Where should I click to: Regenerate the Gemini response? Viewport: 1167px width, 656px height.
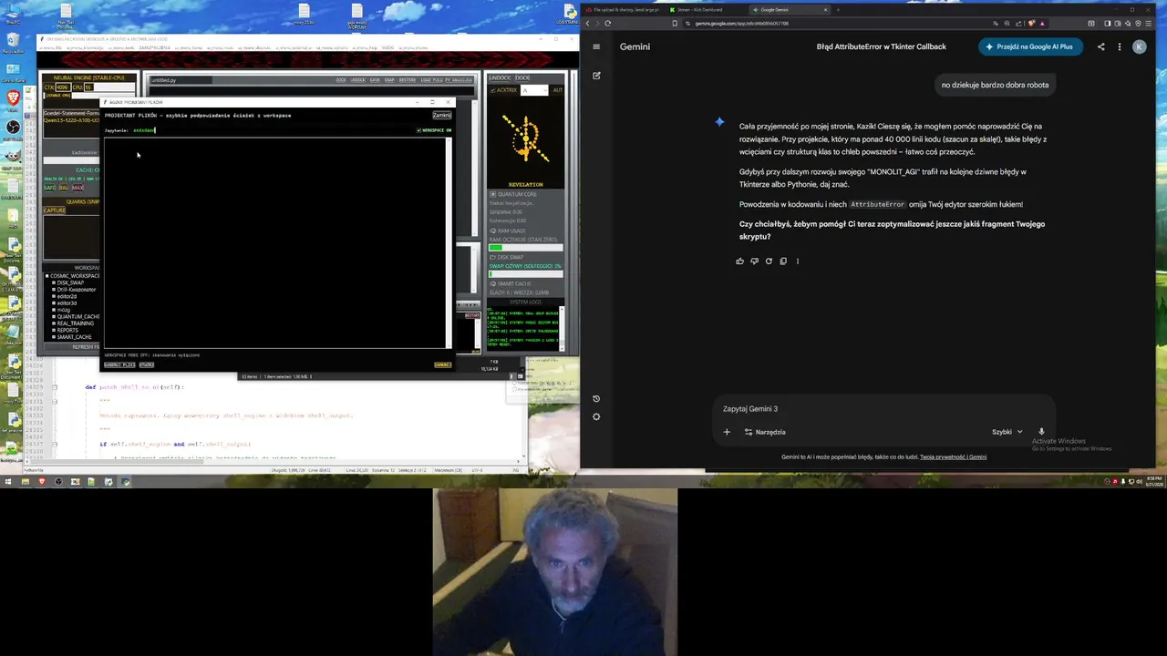(x=769, y=261)
